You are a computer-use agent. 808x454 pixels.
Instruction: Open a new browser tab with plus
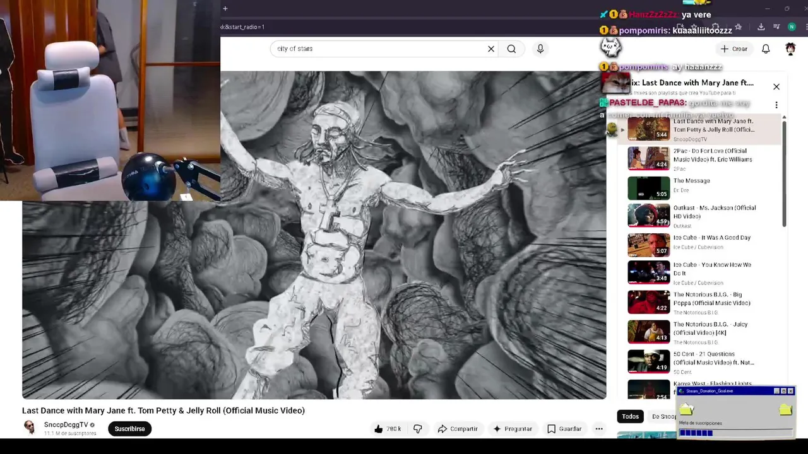point(225,8)
